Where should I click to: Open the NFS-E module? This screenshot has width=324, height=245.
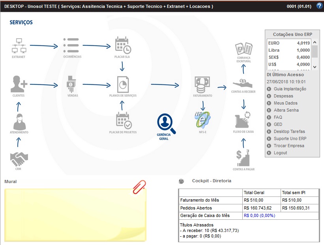point(202,120)
